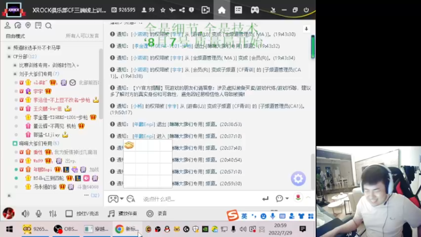
Task: Select user 董云辉-不再见 机枪 in list
Action: (x=55, y=126)
